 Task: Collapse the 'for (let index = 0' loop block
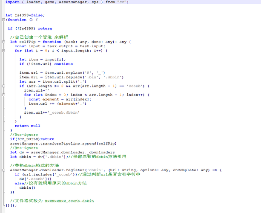coord(4,95)
